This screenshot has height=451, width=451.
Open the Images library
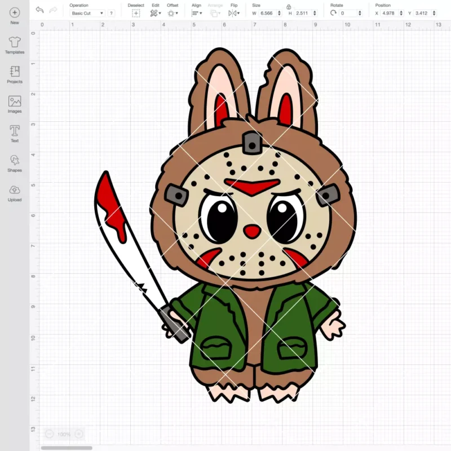coord(15,104)
